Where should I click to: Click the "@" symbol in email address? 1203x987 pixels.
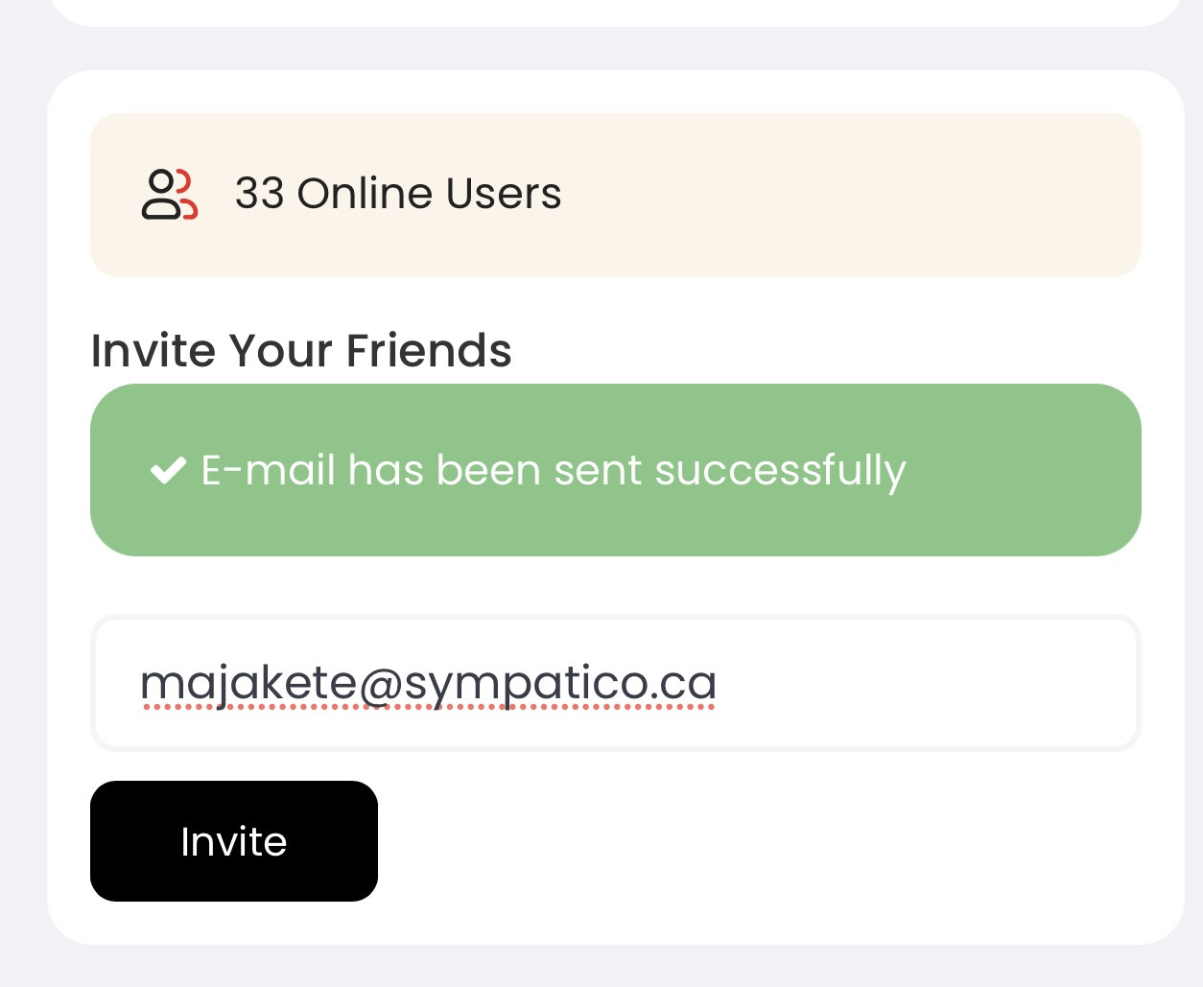pyautogui.click(x=381, y=685)
